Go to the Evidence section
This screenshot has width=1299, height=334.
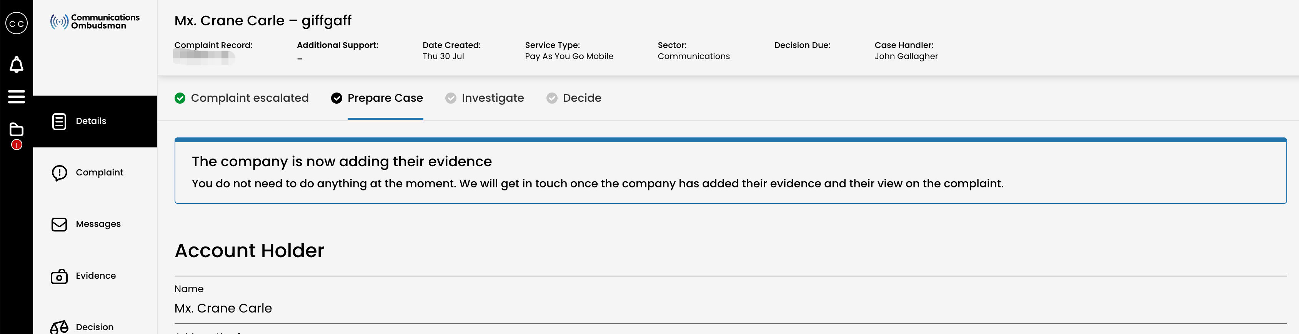coord(95,276)
